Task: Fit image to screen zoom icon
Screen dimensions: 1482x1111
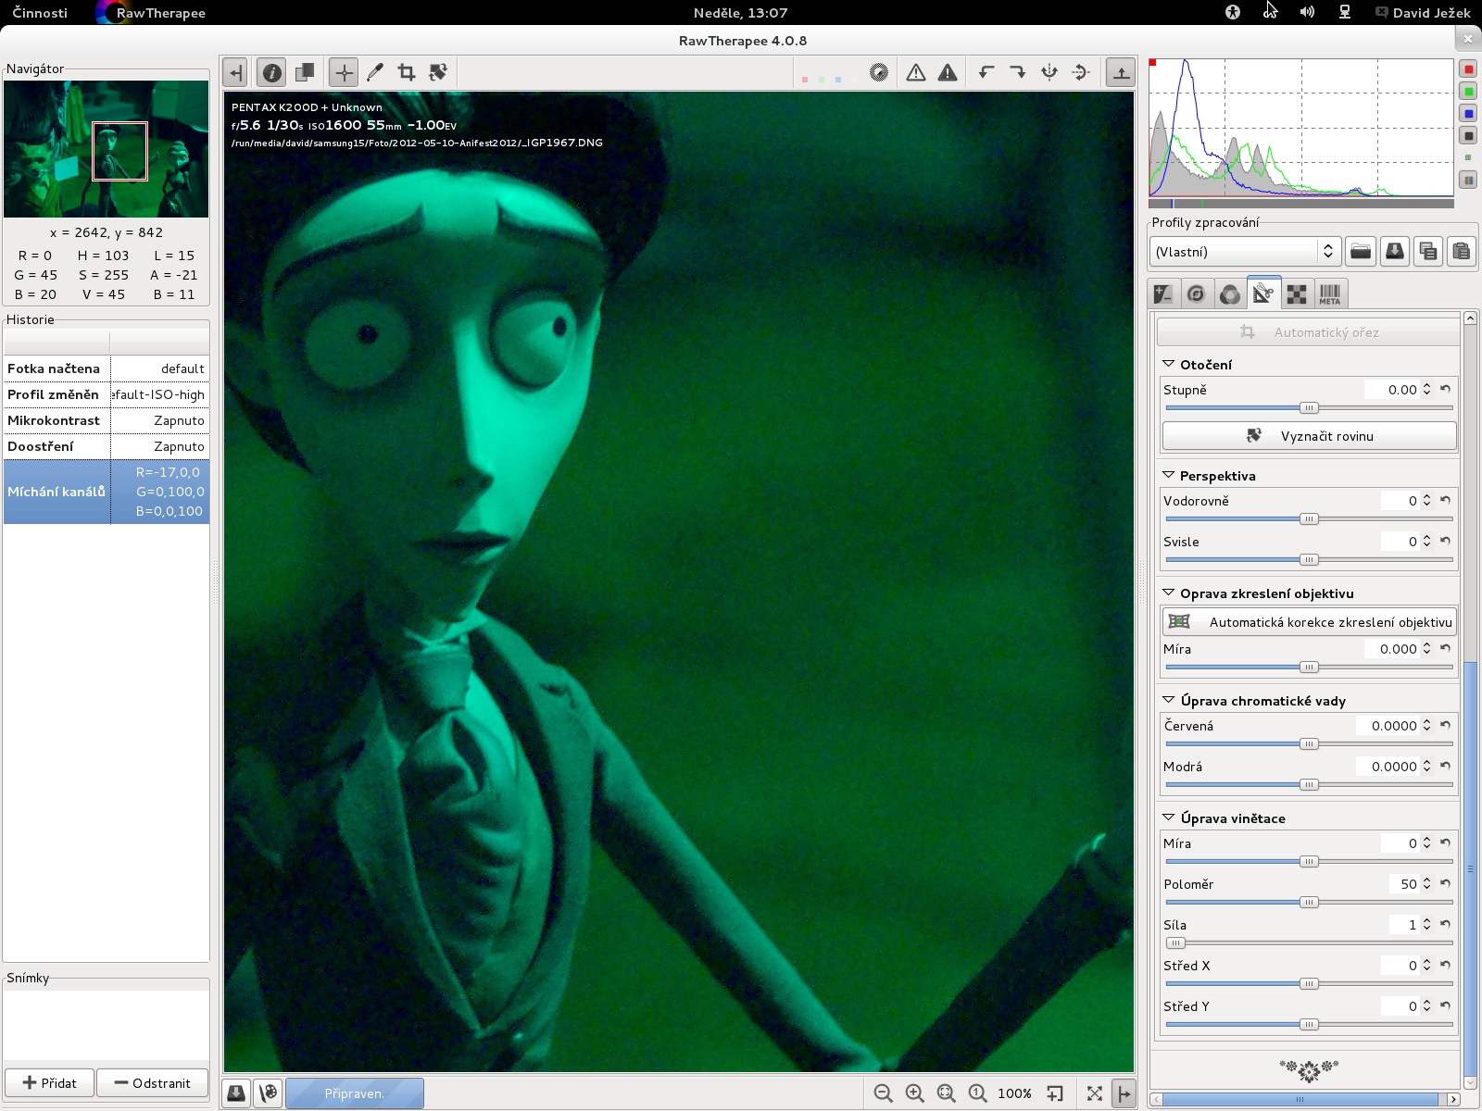Action: [947, 1093]
